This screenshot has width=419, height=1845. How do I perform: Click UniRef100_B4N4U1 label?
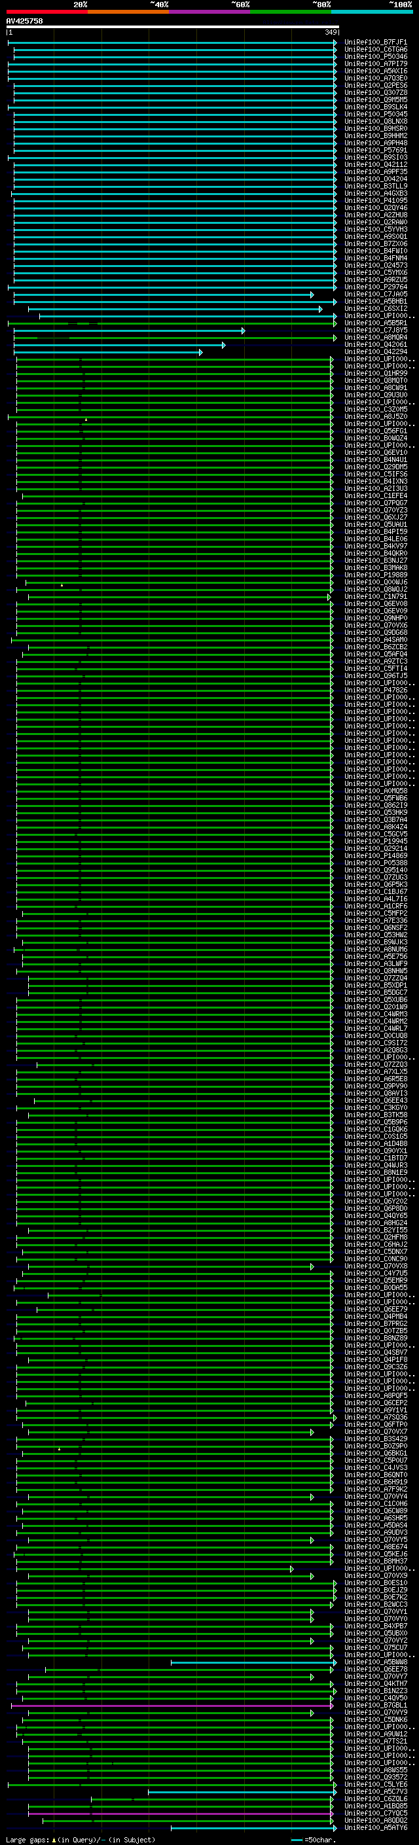[x=375, y=460]
